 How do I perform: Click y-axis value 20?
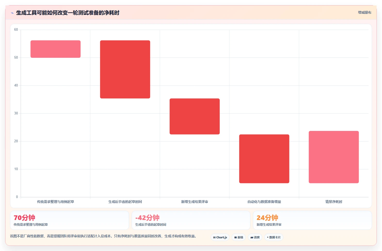tap(16, 141)
